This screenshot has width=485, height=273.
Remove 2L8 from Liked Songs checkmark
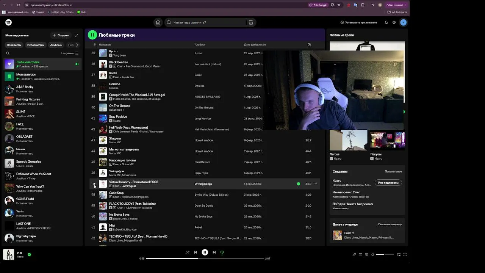point(29,254)
